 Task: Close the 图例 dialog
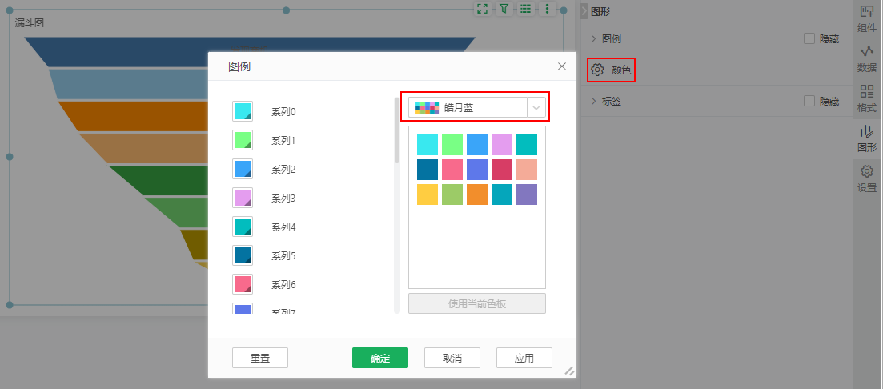(562, 66)
